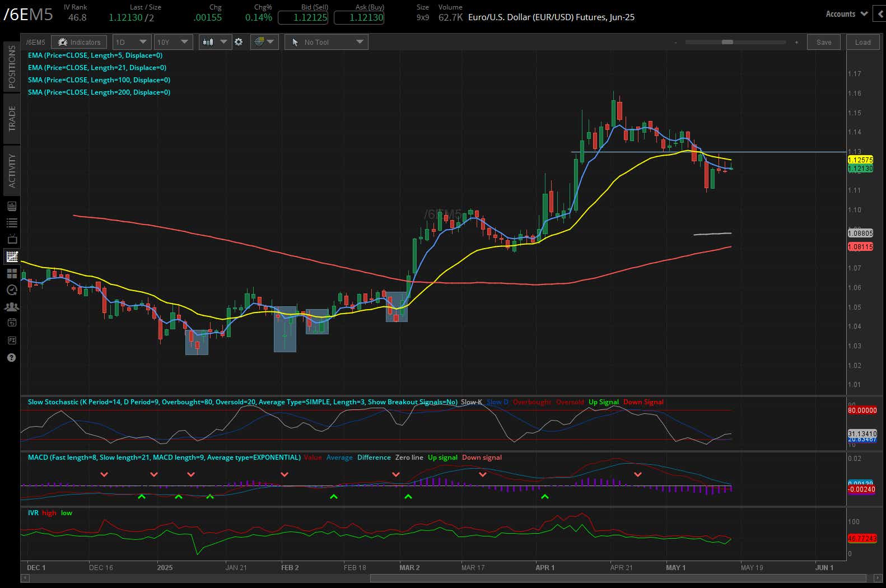
Task: Open the 10Y time range dropdown
Action: coord(174,42)
